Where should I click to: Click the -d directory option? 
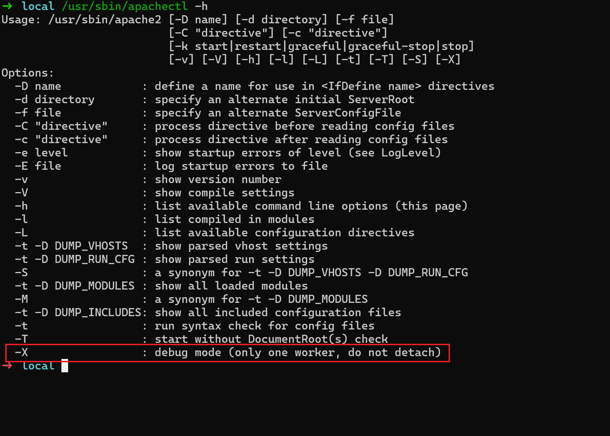55,99
